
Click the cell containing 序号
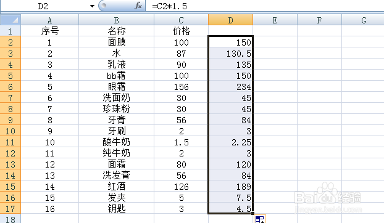click(50, 31)
